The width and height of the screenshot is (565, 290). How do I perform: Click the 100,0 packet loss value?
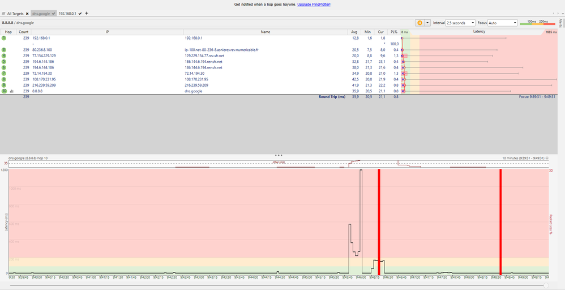click(394, 44)
